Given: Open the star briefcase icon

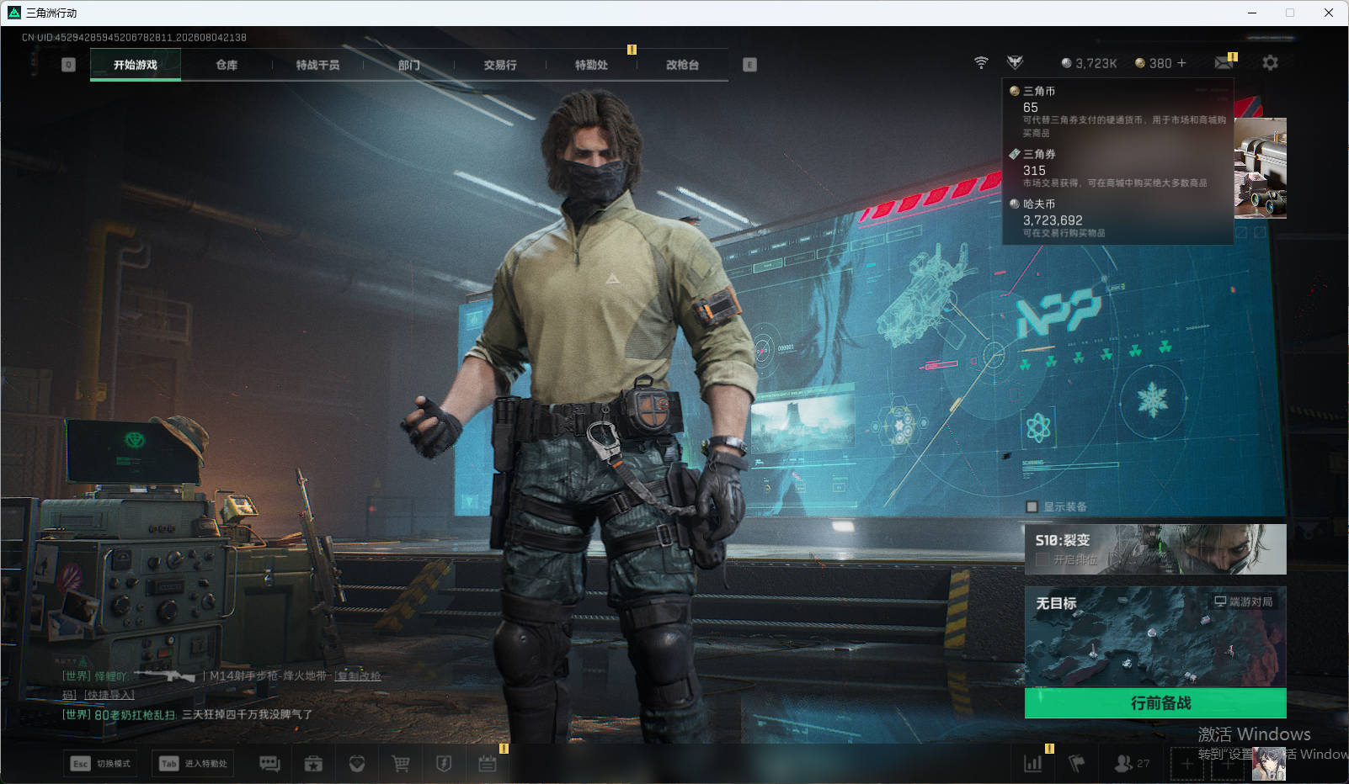Looking at the screenshot, I should [x=313, y=764].
